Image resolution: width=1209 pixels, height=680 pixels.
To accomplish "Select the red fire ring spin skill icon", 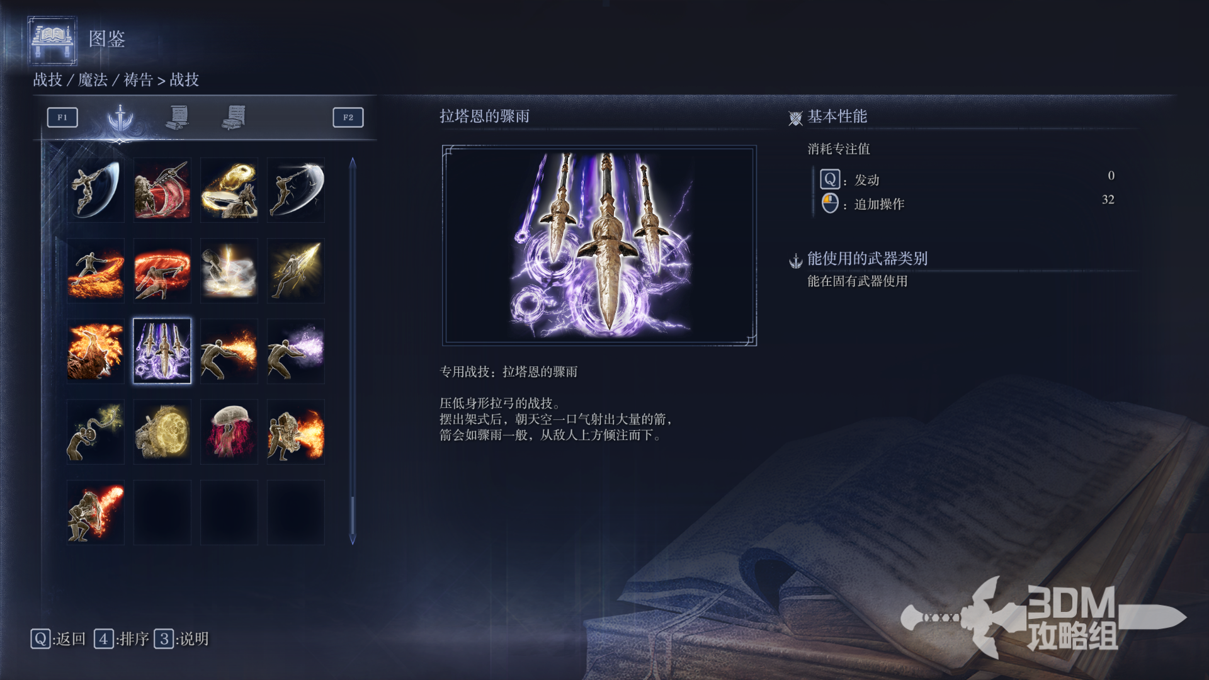I will 162,270.
